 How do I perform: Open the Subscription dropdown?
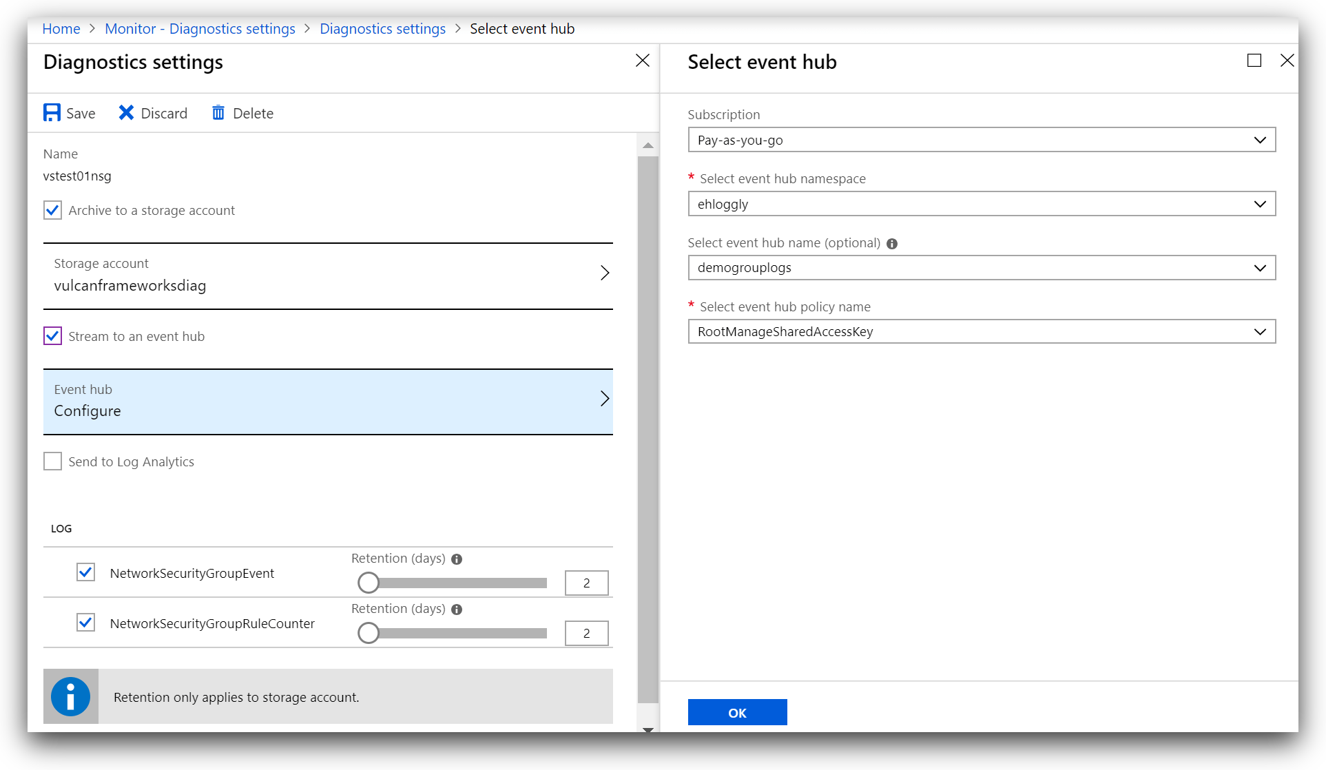982,140
